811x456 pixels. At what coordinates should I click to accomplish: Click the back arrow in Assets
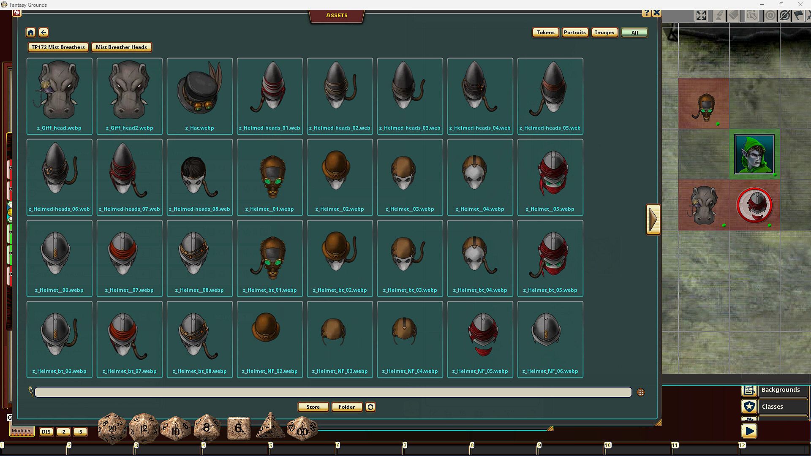click(44, 33)
